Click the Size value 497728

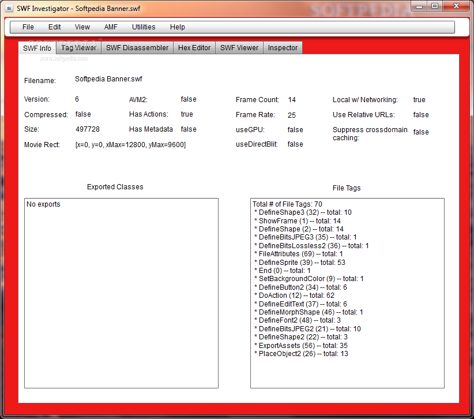tap(88, 129)
